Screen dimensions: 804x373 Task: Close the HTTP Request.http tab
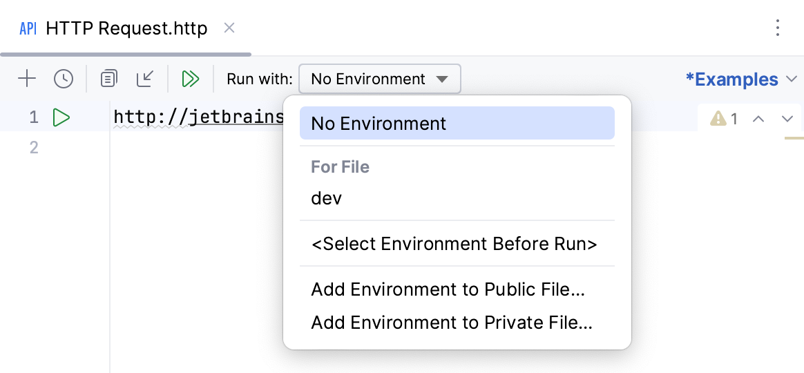coord(230,28)
